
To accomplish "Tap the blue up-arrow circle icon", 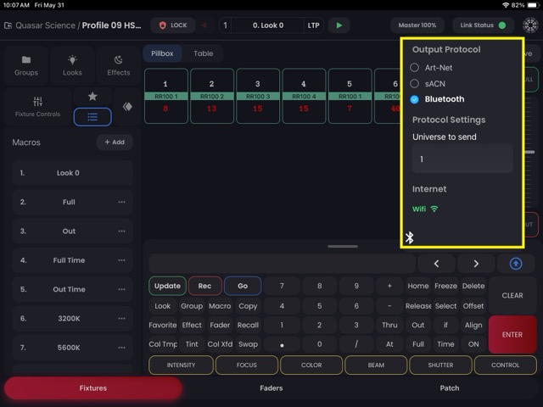I will click(x=516, y=264).
